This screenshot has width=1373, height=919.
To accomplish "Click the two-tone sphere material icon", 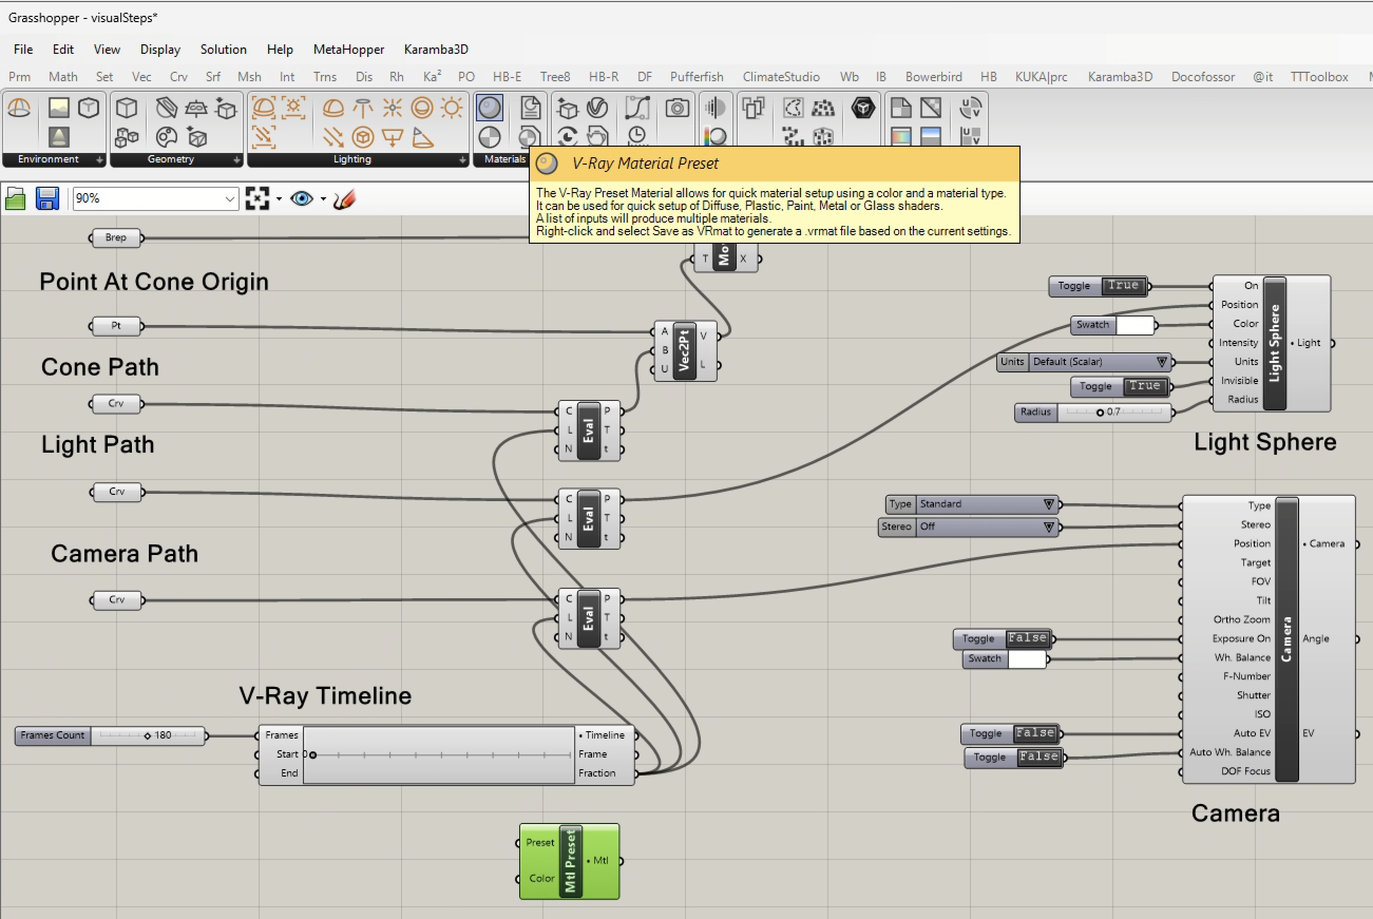I will coord(489,138).
